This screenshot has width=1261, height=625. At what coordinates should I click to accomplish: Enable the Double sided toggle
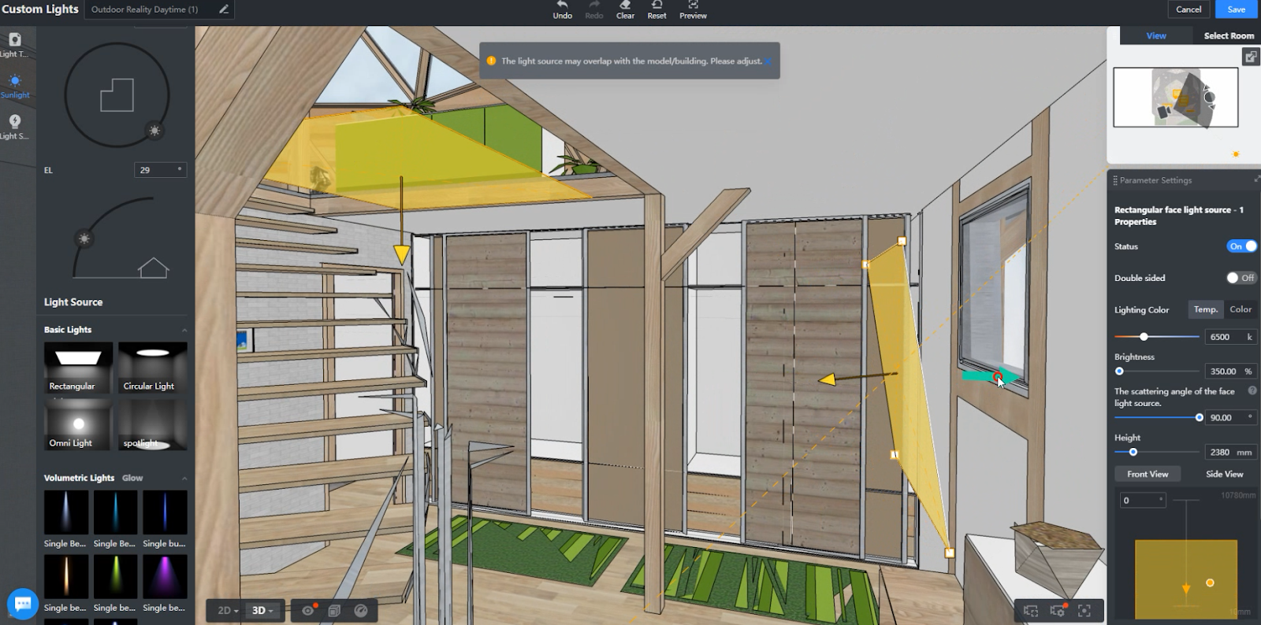coord(1241,278)
